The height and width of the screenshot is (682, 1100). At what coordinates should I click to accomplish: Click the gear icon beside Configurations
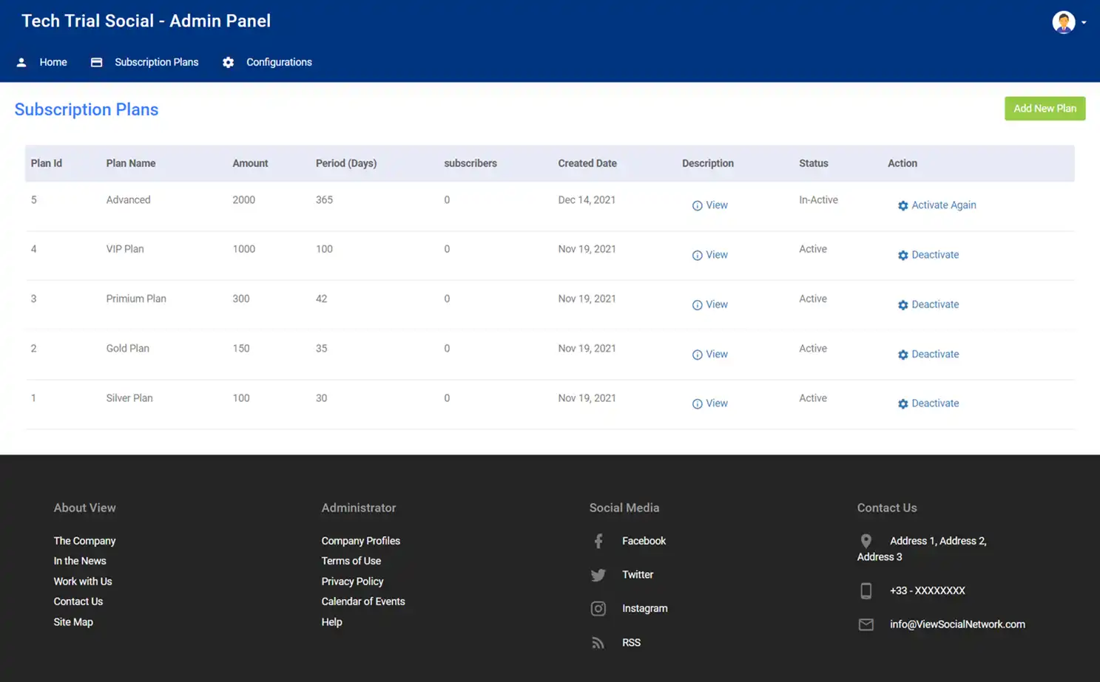pyautogui.click(x=228, y=62)
